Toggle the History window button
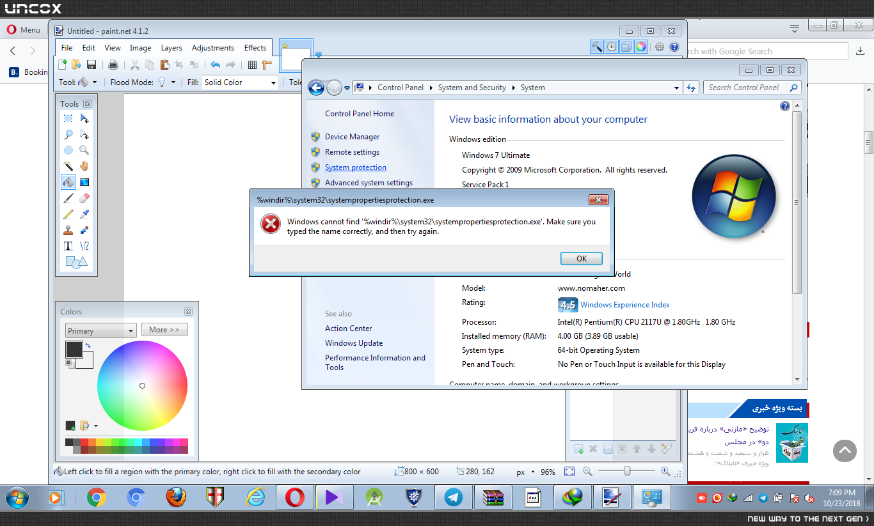This screenshot has height=526, width=874. click(612, 47)
